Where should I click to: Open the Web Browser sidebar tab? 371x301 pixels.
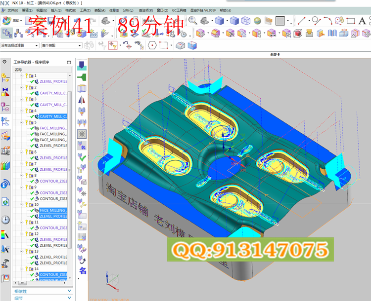click(5, 202)
